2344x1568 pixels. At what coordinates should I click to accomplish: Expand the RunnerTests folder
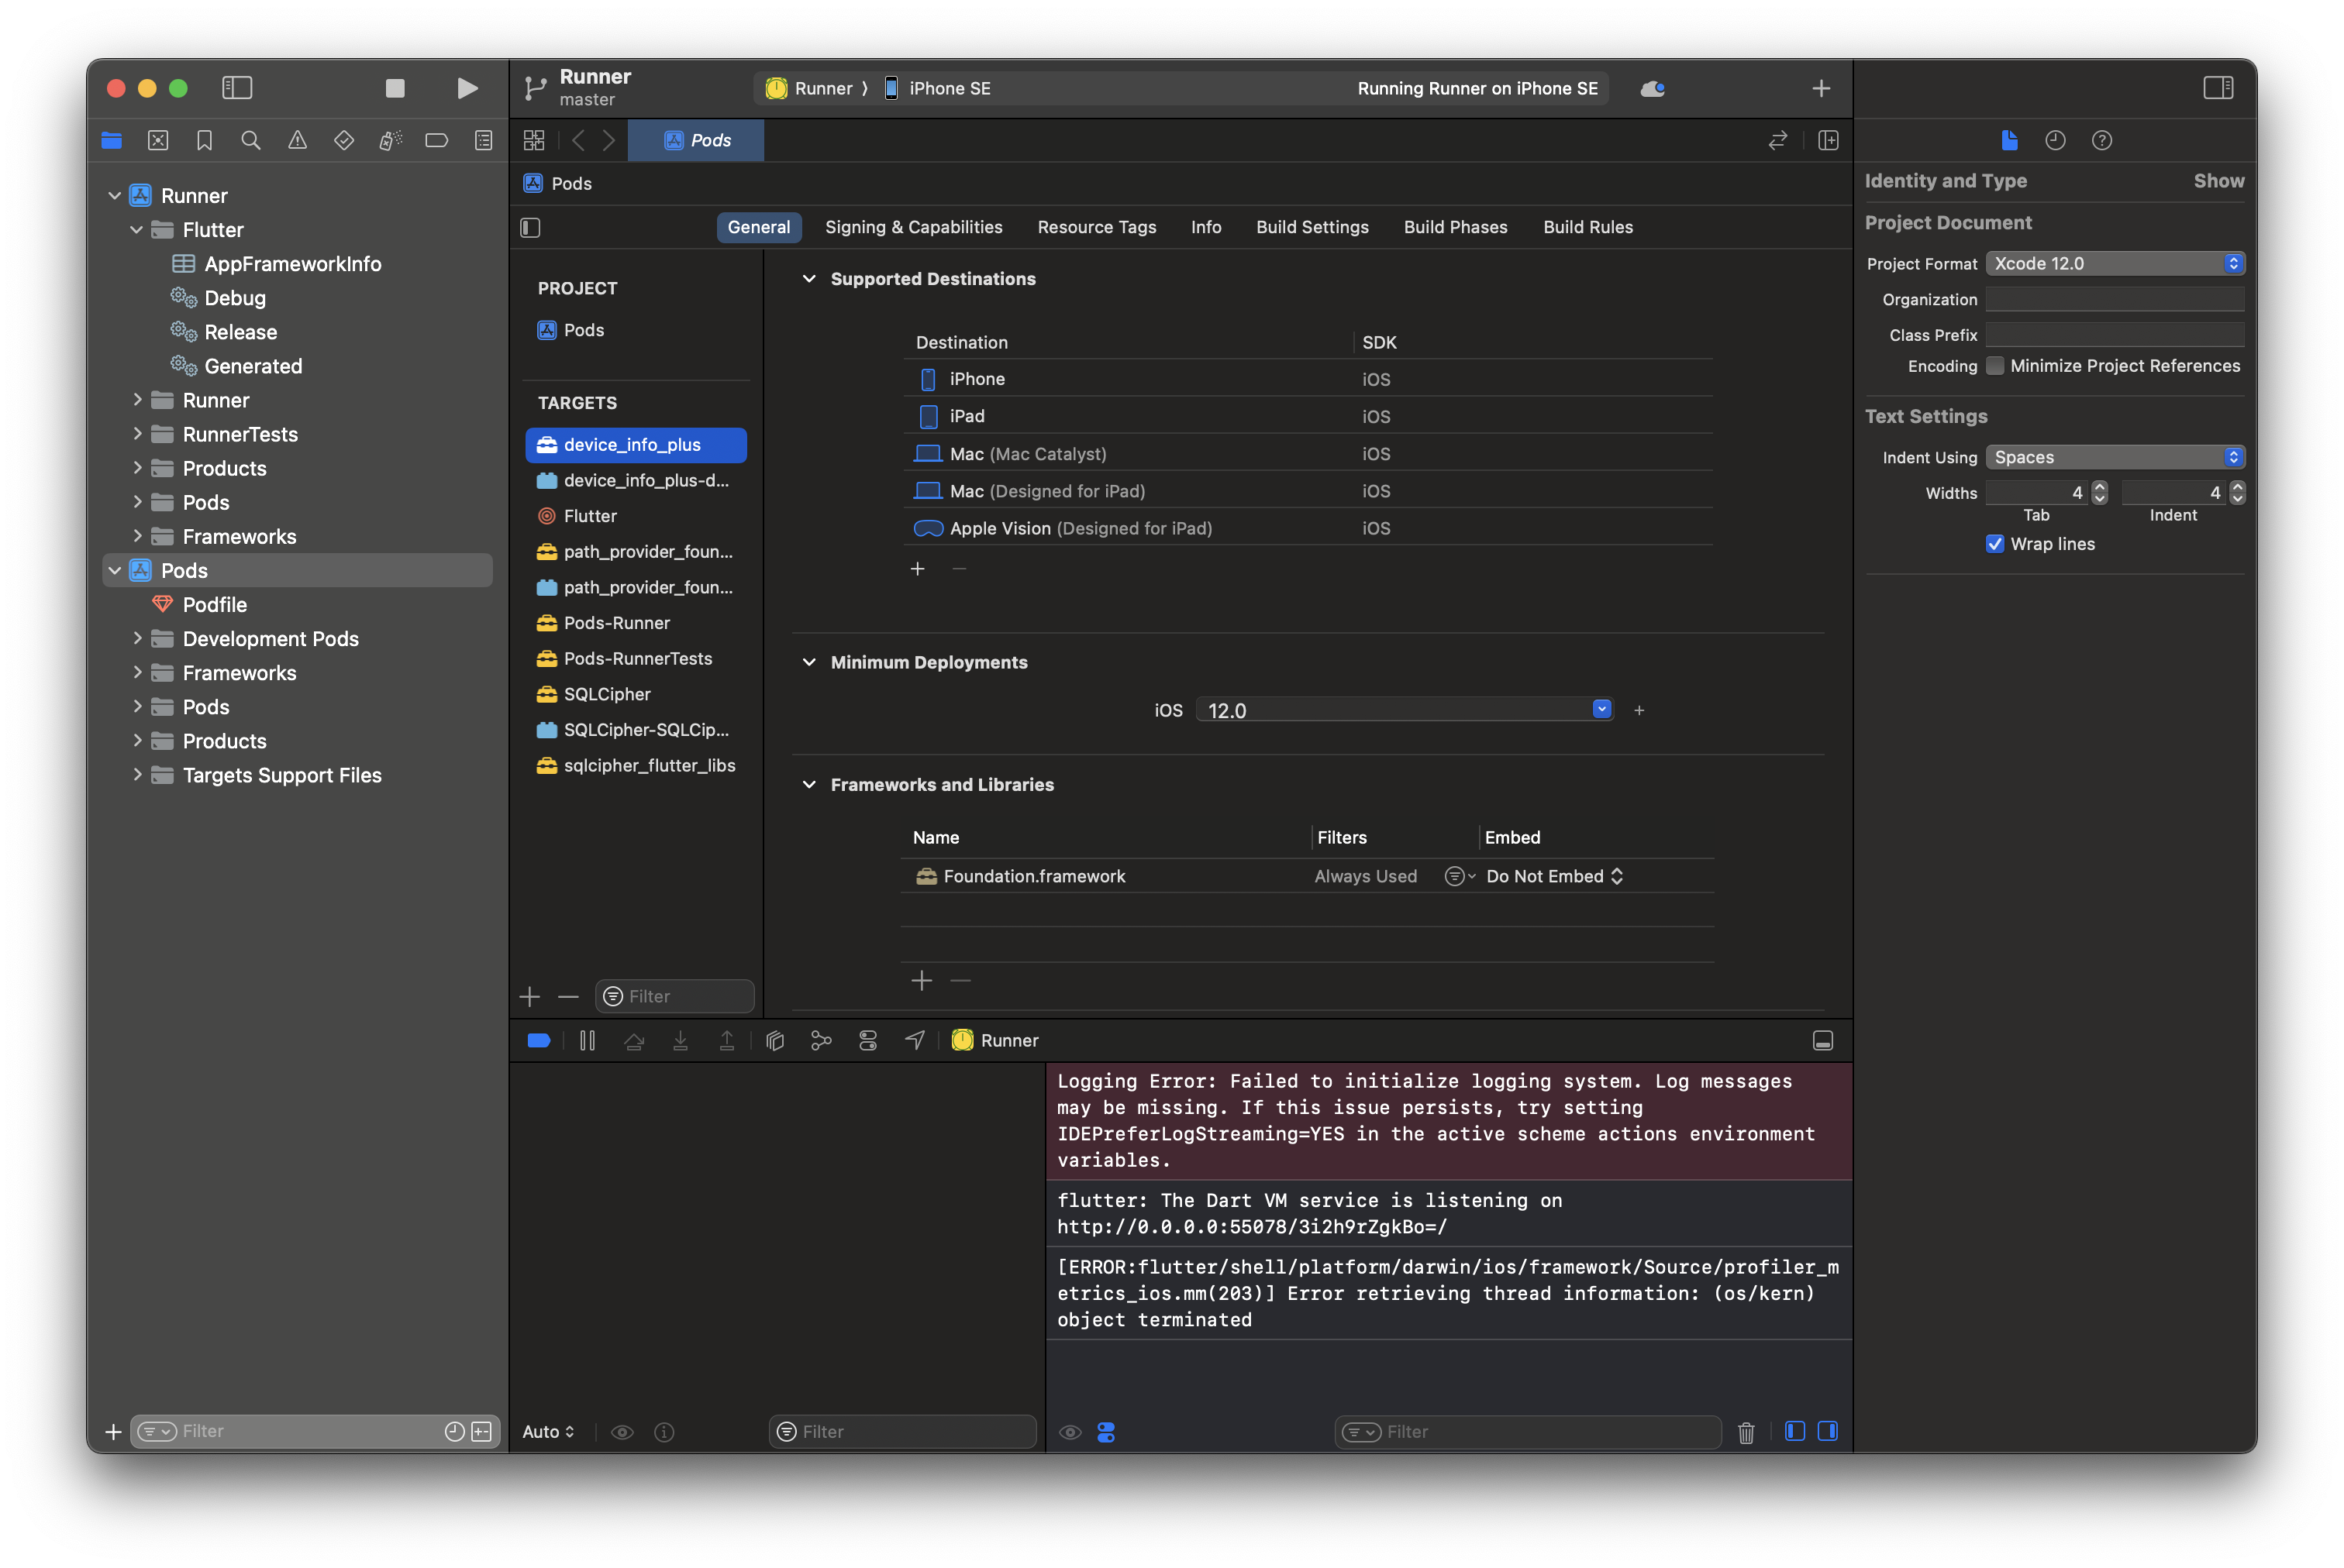pos(137,434)
